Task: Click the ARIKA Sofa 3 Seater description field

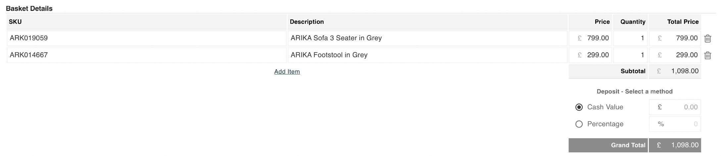Action: tap(427, 38)
